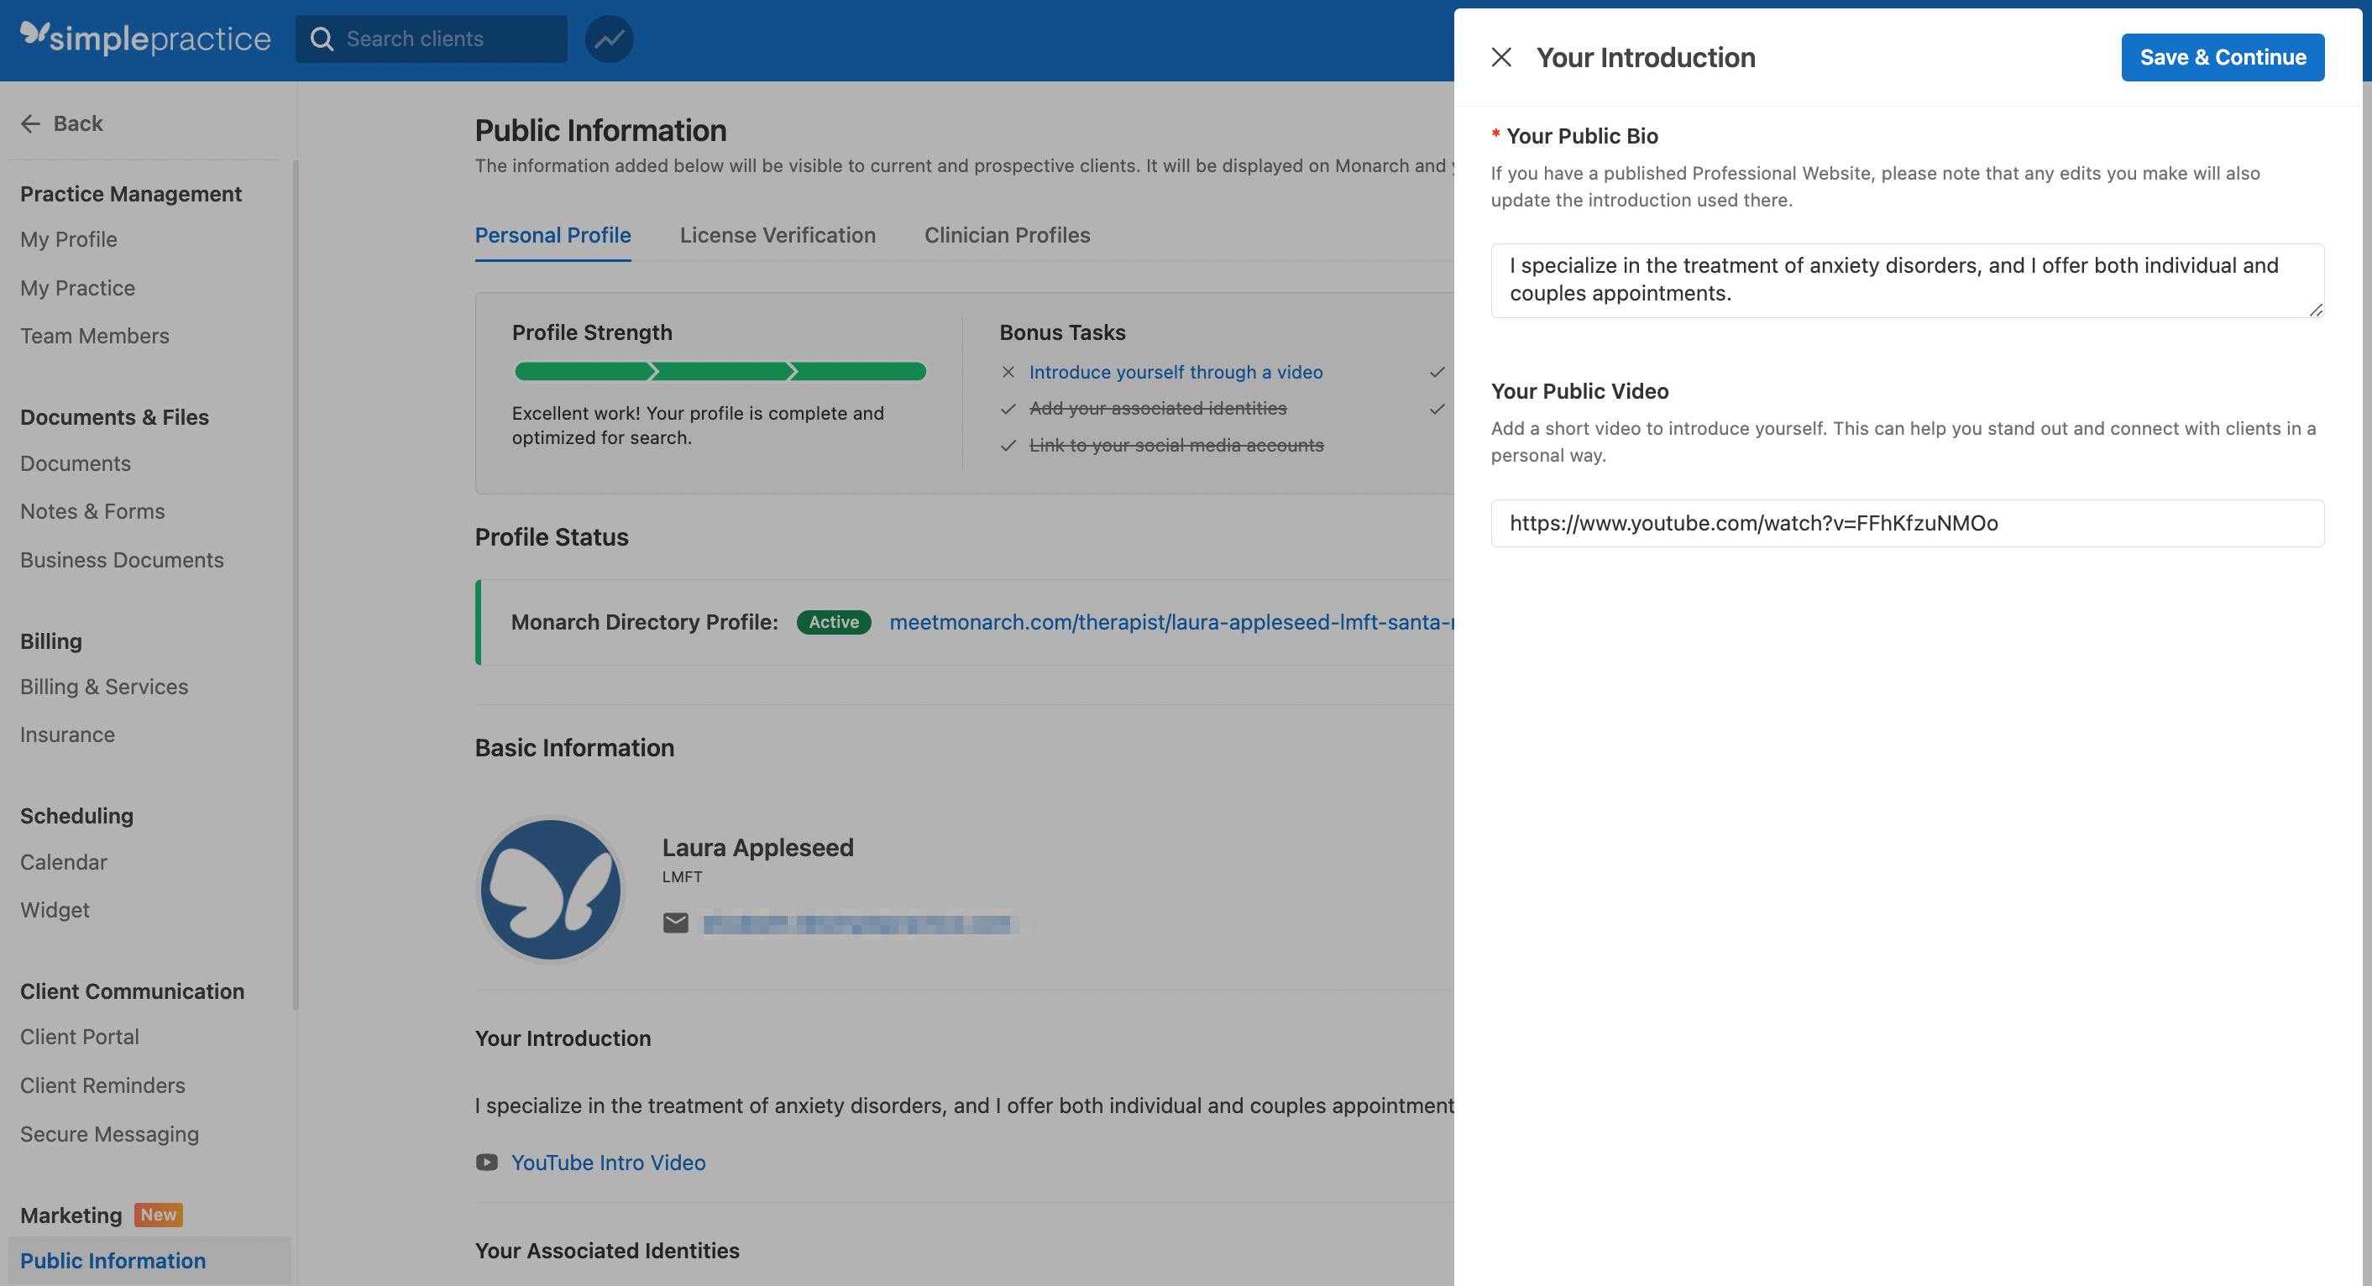Image resolution: width=2372 pixels, height=1286 pixels.
Task: Click the blurred email address link
Action: pyautogui.click(x=856, y=923)
